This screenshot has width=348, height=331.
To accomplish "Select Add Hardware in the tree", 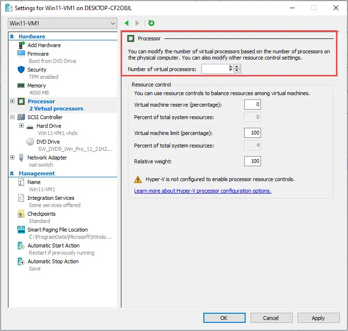I will coord(44,45).
